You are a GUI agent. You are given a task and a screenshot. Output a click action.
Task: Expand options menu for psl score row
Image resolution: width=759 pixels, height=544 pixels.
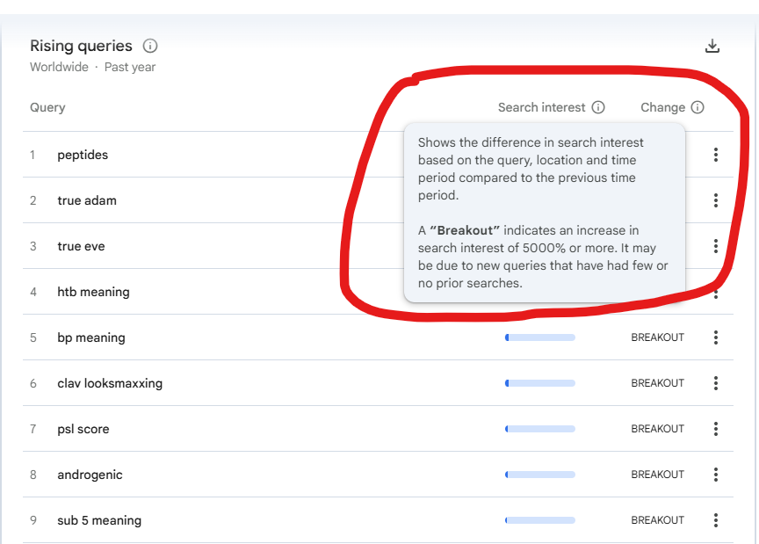click(716, 429)
